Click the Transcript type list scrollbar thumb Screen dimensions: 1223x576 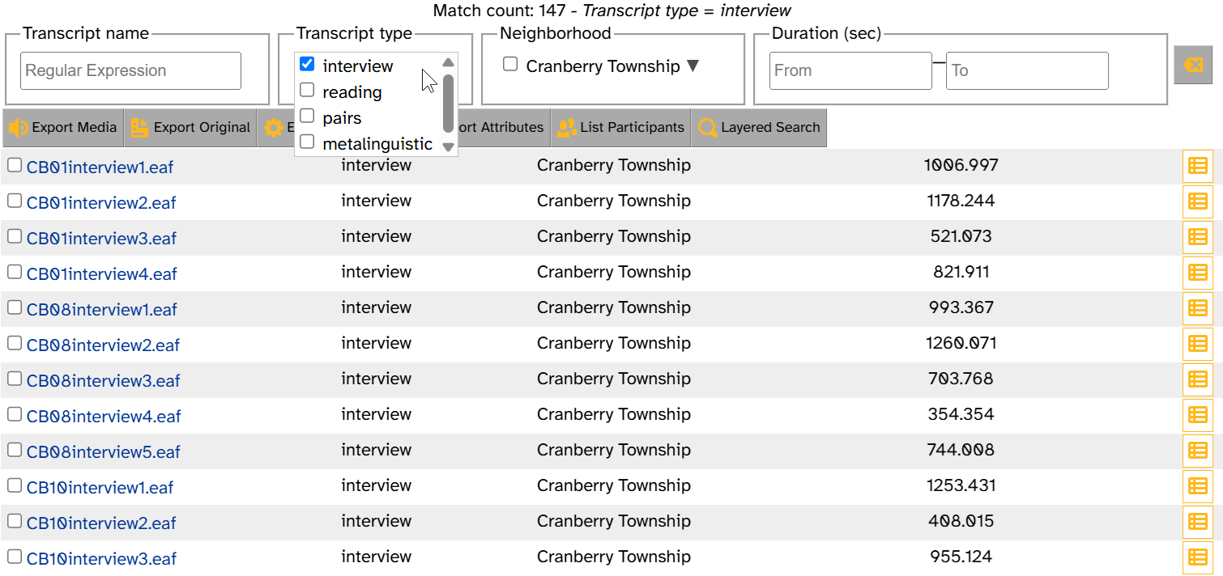[448, 104]
